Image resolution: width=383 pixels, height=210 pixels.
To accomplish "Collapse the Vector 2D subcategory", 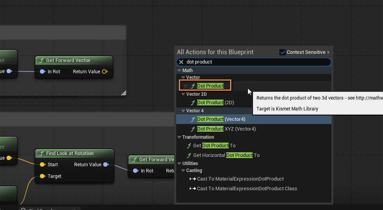I will [183, 94].
